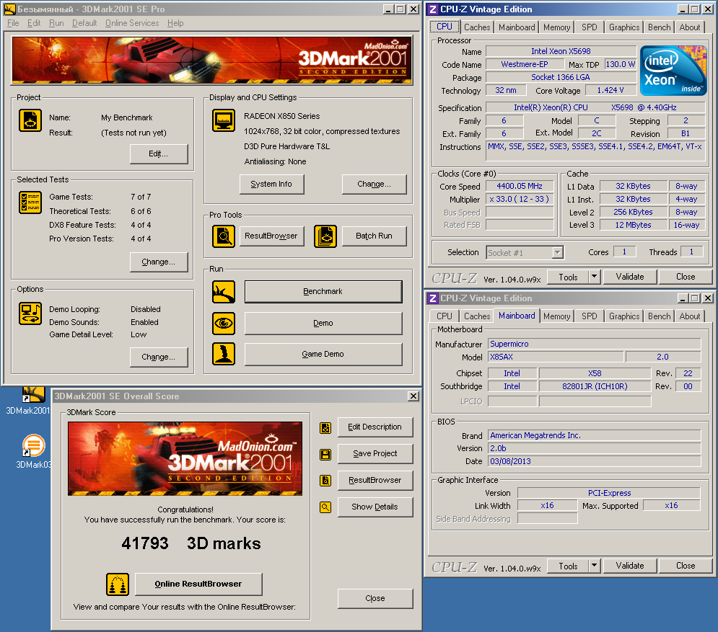Click the Game Demo joystick icon
The width and height of the screenshot is (718, 632).
tap(224, 355)
